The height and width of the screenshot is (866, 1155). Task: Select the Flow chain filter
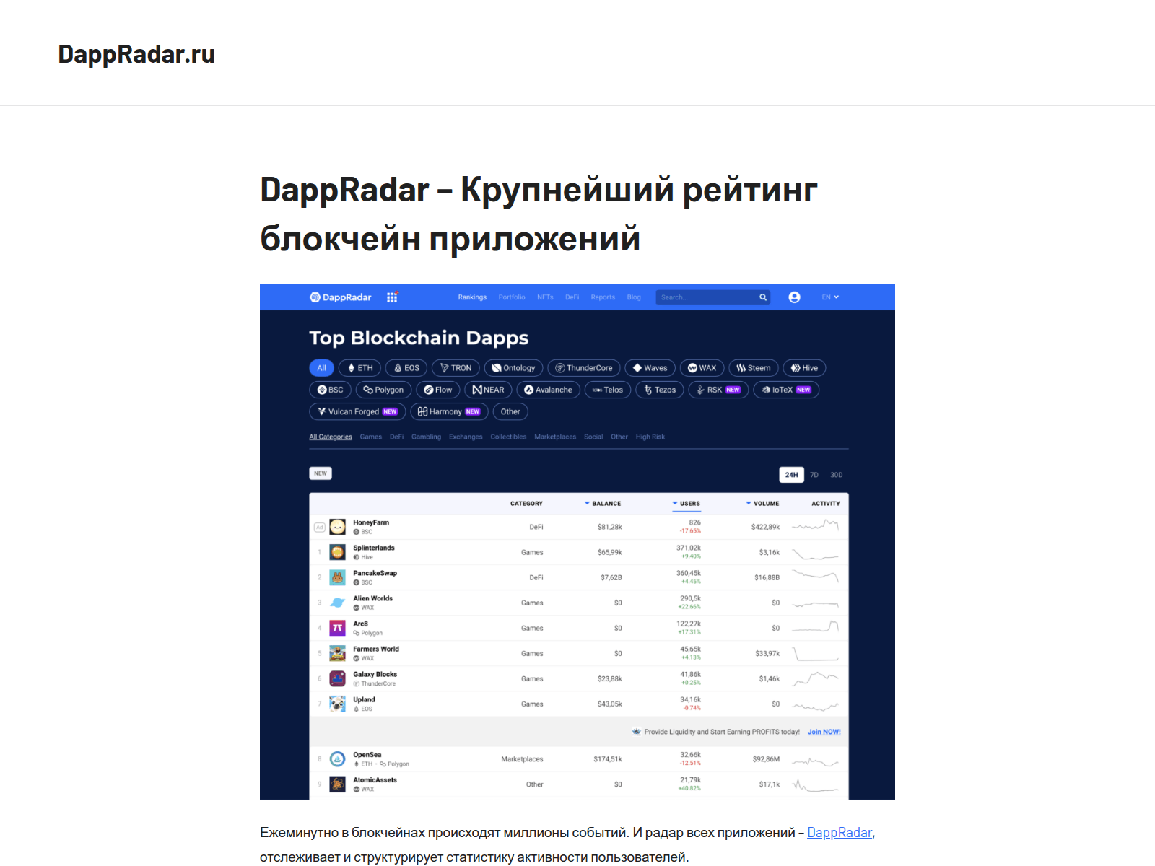click(x=438, y=390)
